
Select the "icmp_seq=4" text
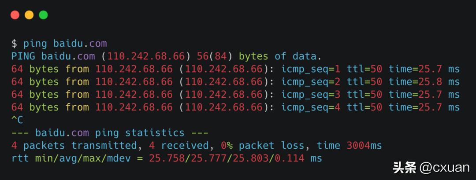(x=311, y=107)
